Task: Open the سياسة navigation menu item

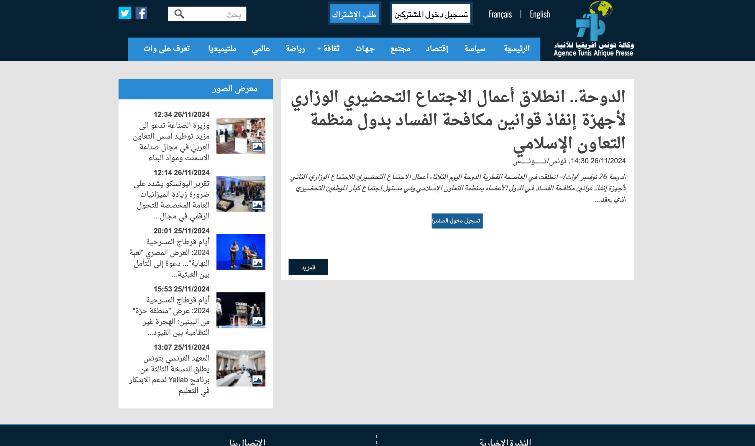Action: [x=475, y=49]
